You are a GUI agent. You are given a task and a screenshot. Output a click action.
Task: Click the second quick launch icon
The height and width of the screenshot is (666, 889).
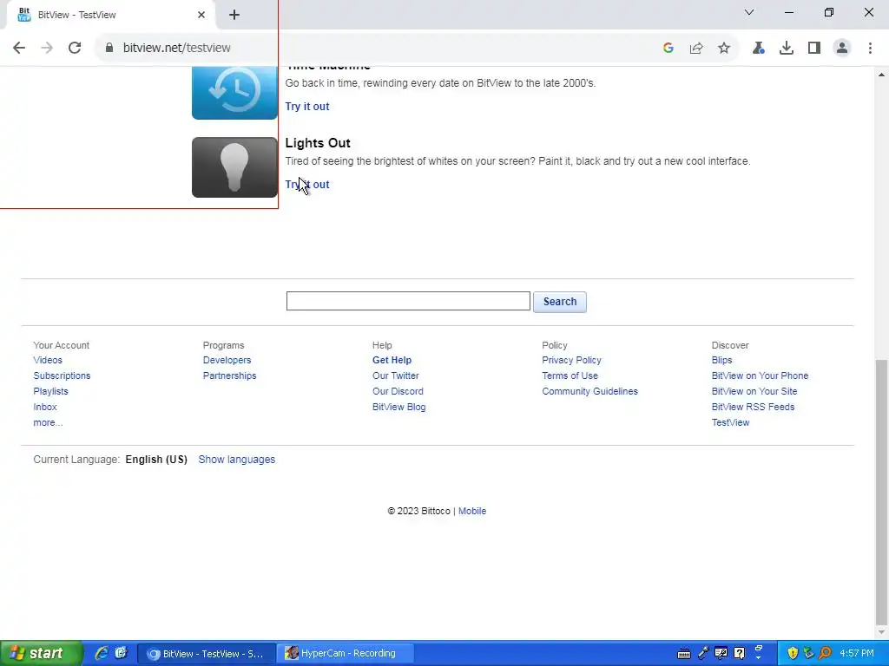(x=122, y=653)
